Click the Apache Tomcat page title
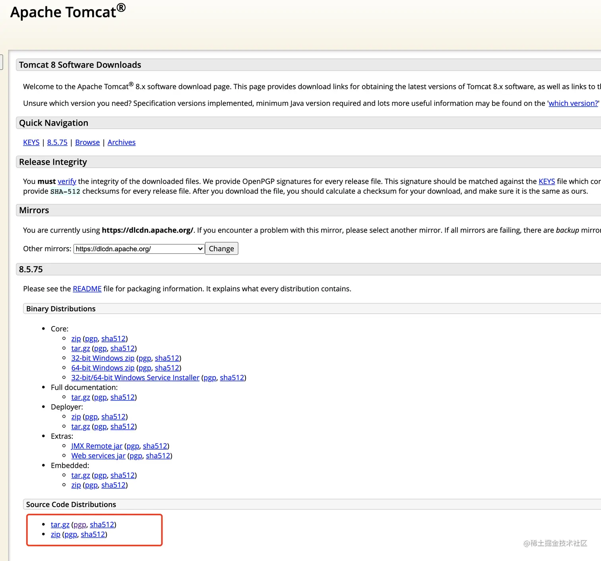Viewport: 601px width, 561px height. pyautogui.click(x=68, y=11)
